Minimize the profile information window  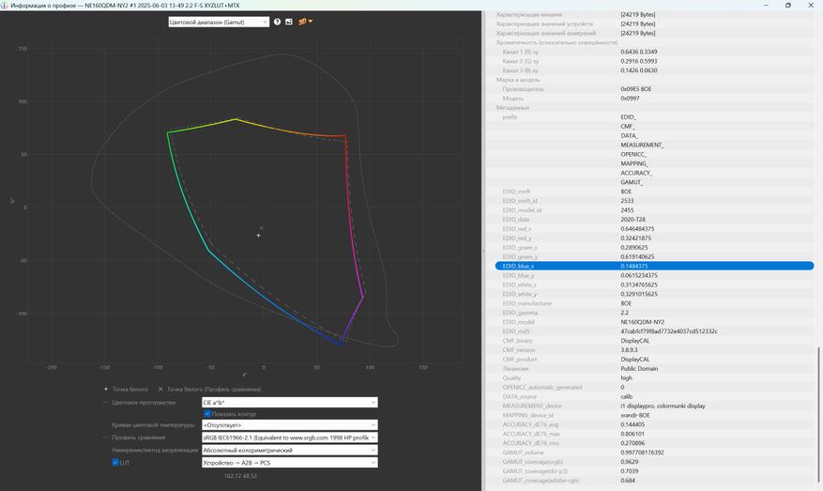pos(760,5)
